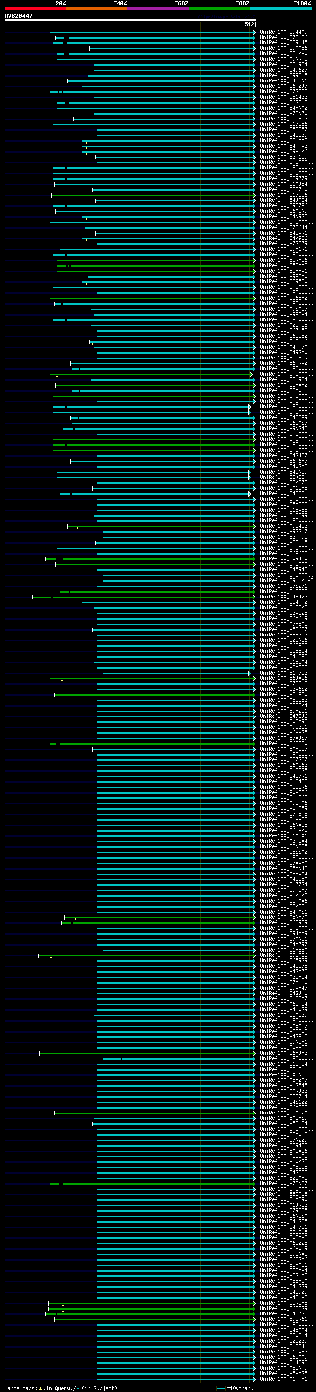Open hit UniRef100_Q944M9
The width and height of the screenshot is (316, 1392).
pos(283,32)
